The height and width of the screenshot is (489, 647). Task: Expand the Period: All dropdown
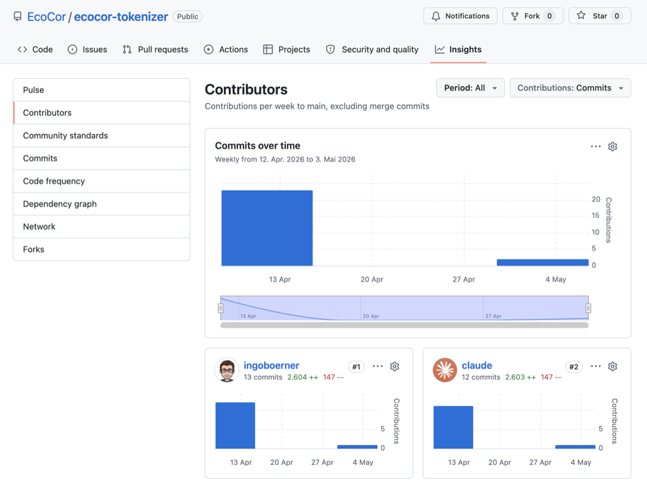[470, 88]
